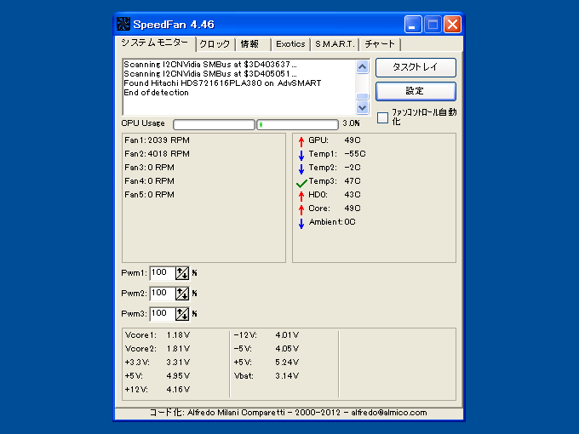Click the blue down arrow beside Temp2
The width and height of the screenshot is (579, 434).
[x=301, y=168]
